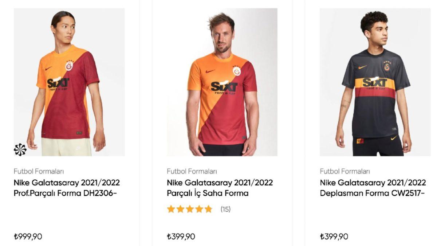
Task: Click the second star under Parçalı İç Saha Forma
Action: pyautogui.click(x=181, y=209)
